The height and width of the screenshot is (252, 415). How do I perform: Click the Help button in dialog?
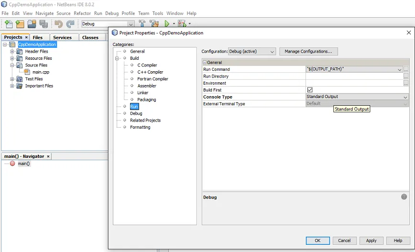(x=398, y=241)
